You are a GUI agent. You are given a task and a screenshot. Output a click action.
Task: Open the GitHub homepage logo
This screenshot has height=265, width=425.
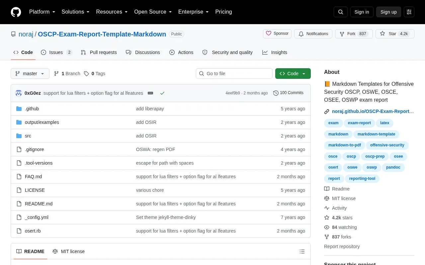tap(16, 12)
